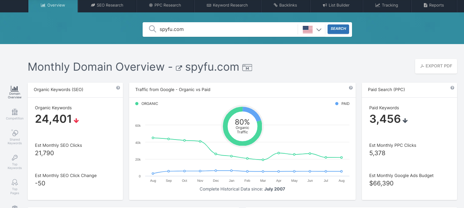Click the down arrow by 3,456
This screenshot has height=208, width=464.
pyautogui.click(x=405, y=120)
